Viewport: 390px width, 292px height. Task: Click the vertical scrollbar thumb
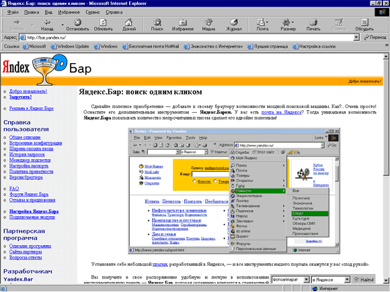(386, 117)
